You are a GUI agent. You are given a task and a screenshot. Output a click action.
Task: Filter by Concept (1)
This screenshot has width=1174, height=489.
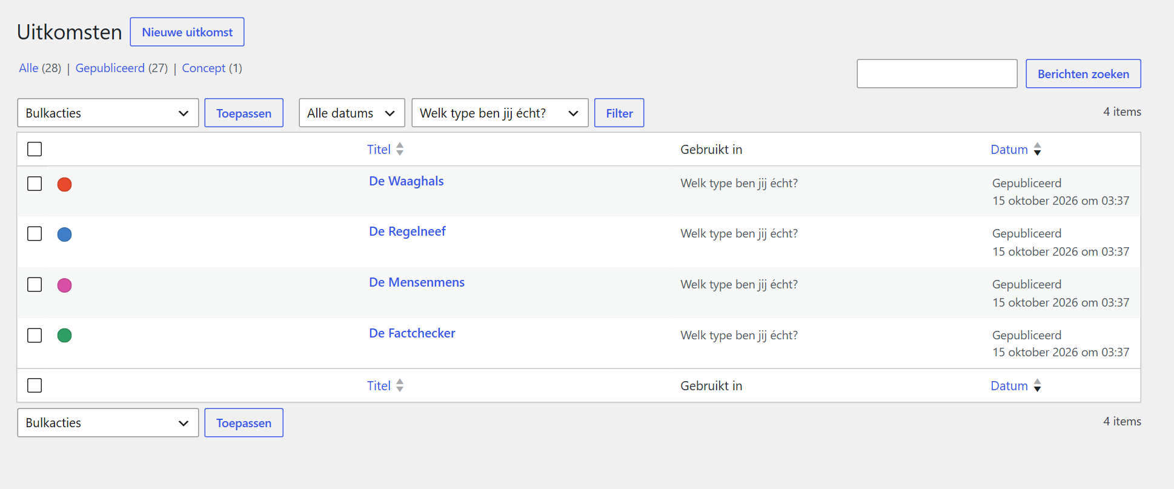pyautogui.click(x=212, y=68)
